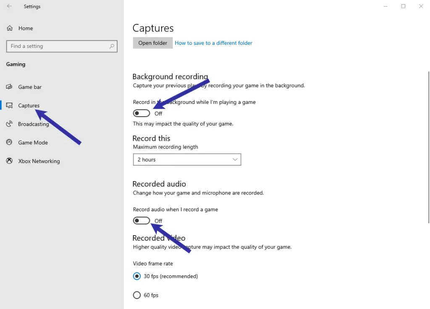Select the 60 fps radio button

(137, 295)
